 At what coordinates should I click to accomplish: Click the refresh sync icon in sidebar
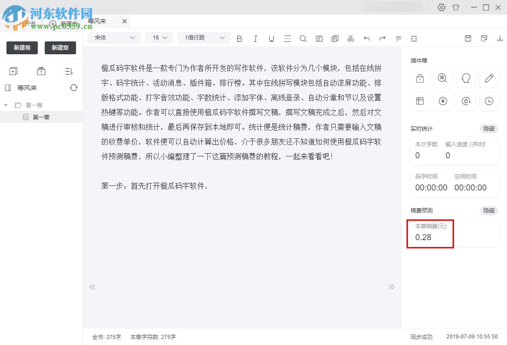click(74, 88)
